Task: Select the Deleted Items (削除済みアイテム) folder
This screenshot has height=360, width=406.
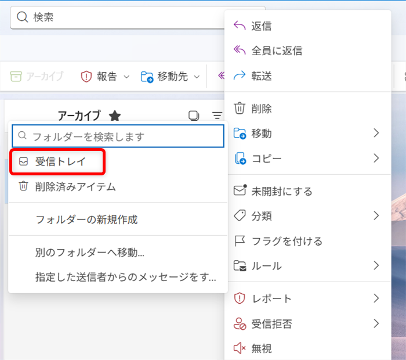Action: click(x=75, y=186)
